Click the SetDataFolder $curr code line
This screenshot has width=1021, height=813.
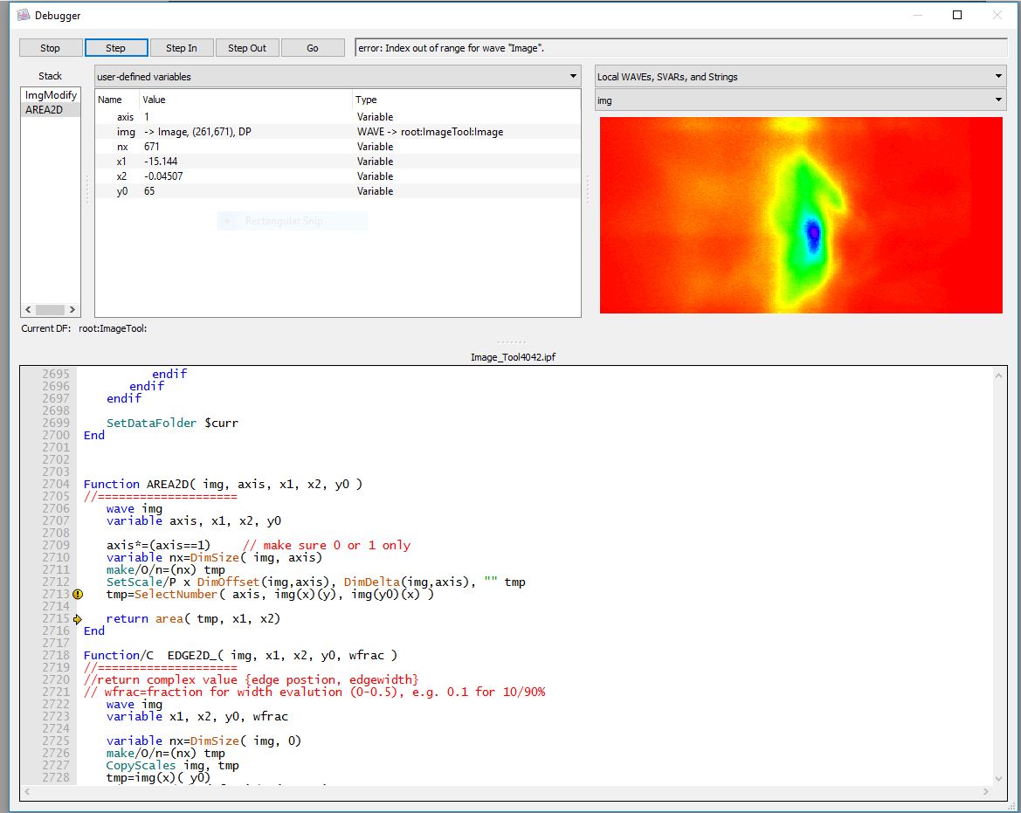pos(173,424)
